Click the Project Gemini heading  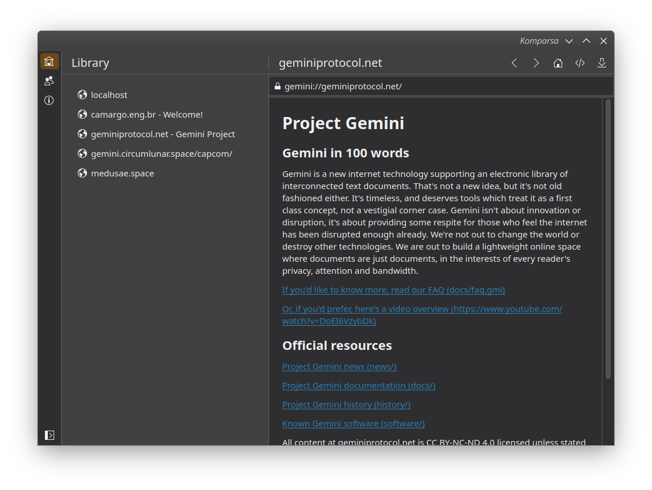click(343, 123)
